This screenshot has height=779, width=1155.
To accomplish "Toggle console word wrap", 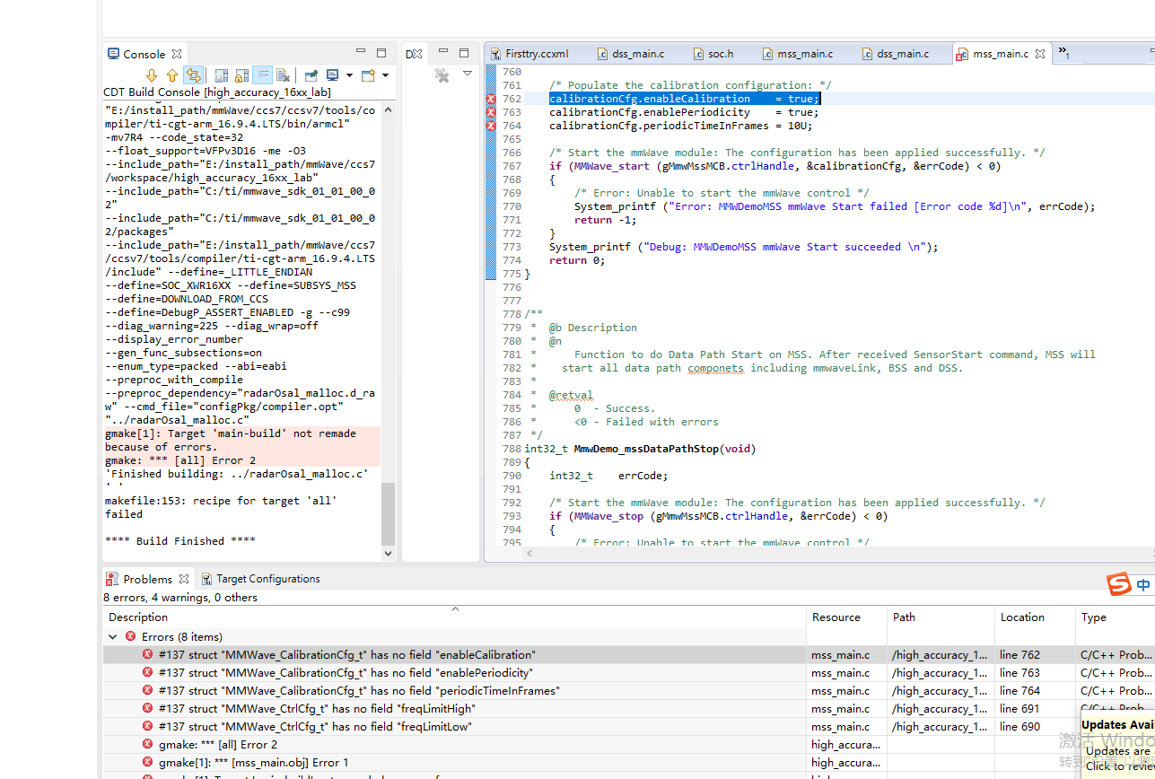I will (x=262, y=75).
